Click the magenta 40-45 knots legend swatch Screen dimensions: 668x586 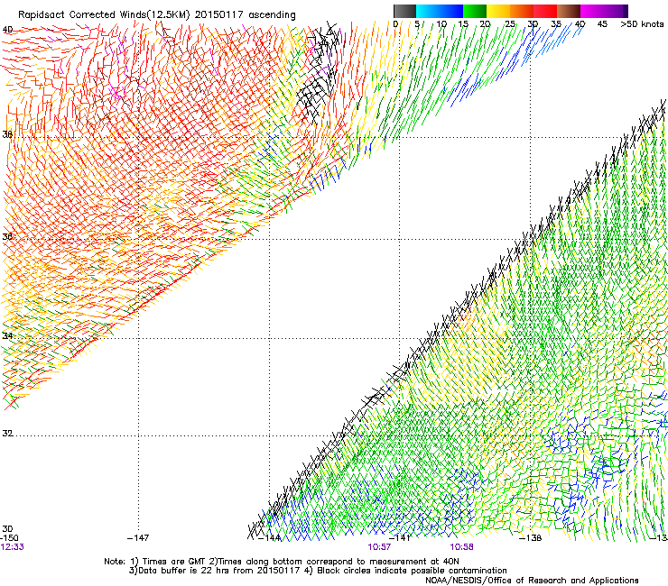592,11
